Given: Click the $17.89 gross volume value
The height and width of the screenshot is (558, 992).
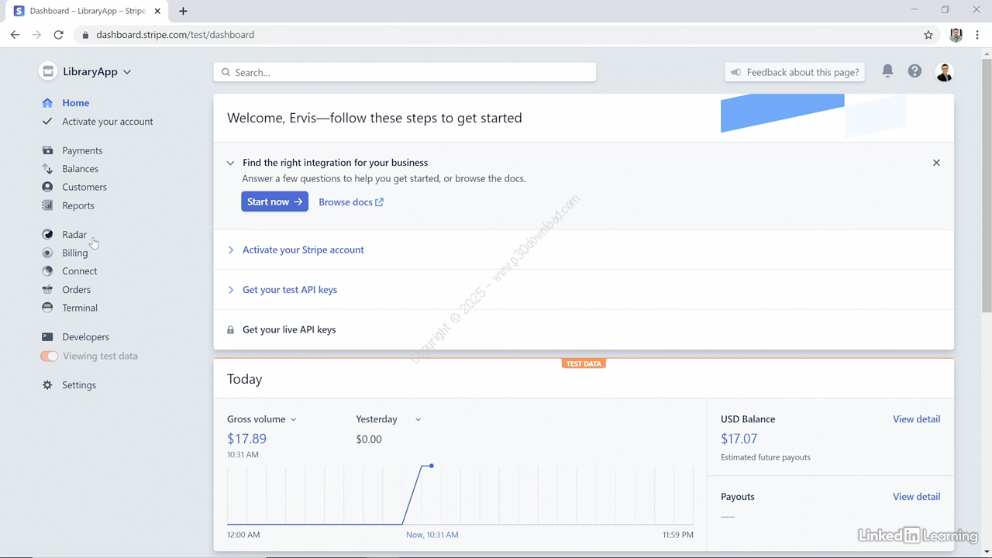Looking at the screenshot, I should pos(246,439).
